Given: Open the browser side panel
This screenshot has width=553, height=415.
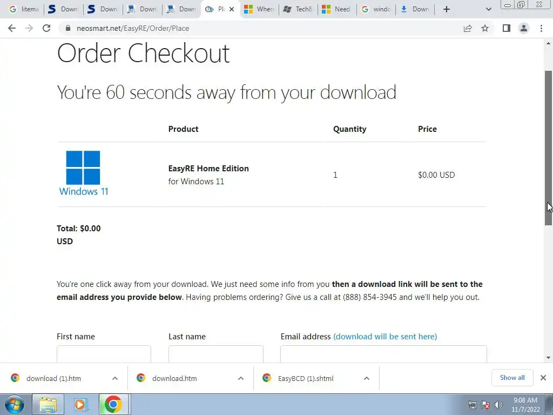Looking at the screenshot, I should click(x=507, y=28).
